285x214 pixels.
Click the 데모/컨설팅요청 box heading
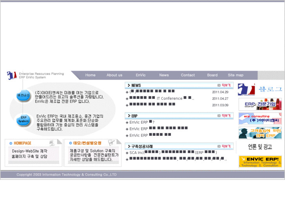click(x=87, y=143)
